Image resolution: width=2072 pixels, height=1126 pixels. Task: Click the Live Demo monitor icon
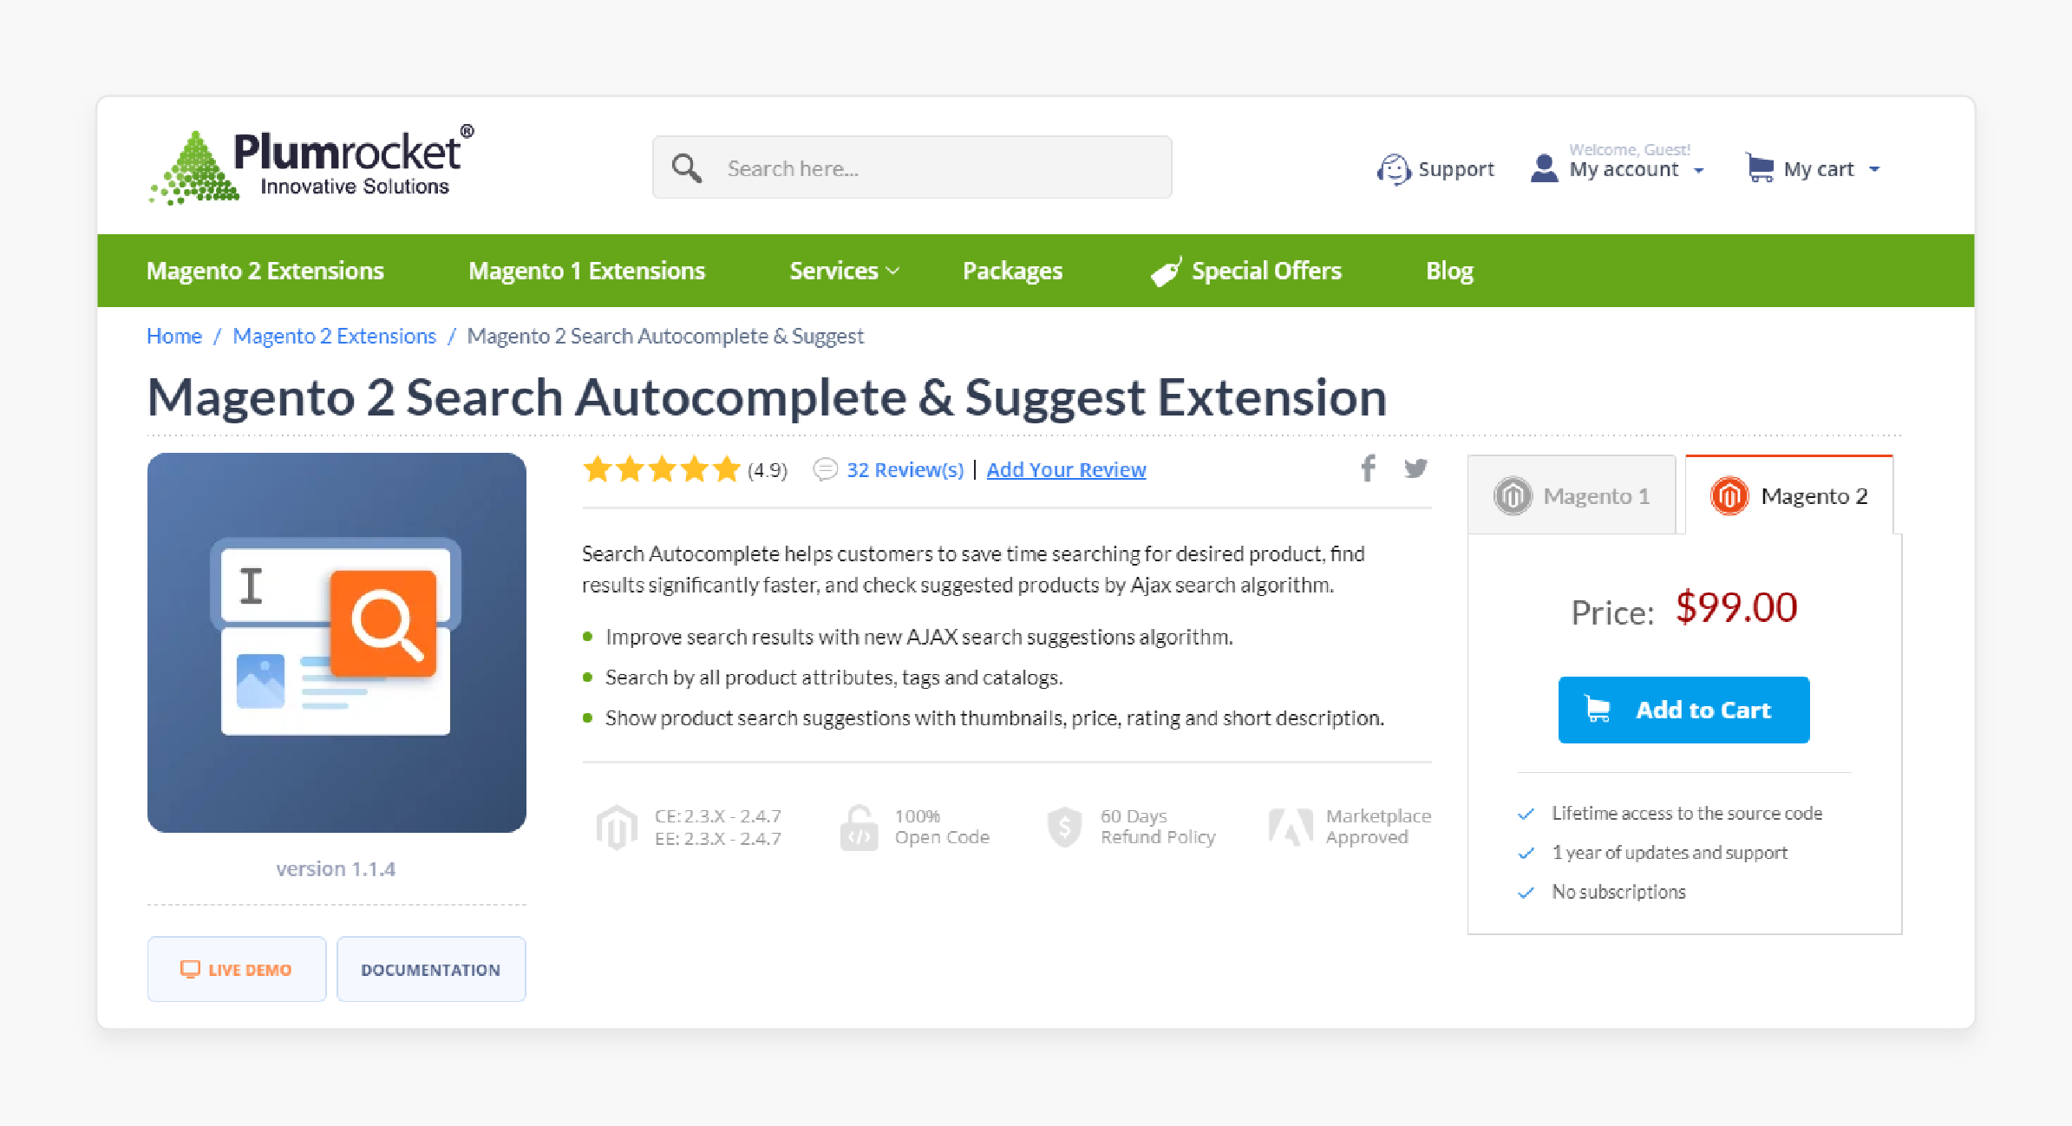[190, 969]
